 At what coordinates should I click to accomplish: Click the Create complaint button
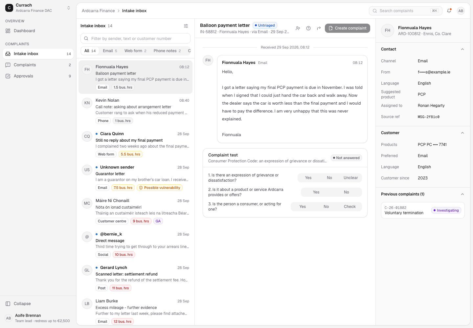click(x=348, y=28)
